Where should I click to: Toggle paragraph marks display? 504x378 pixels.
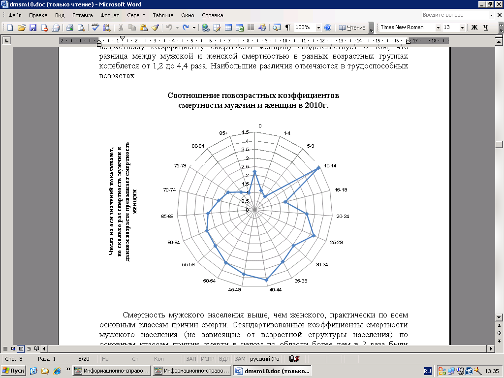[x=287, y=28]
